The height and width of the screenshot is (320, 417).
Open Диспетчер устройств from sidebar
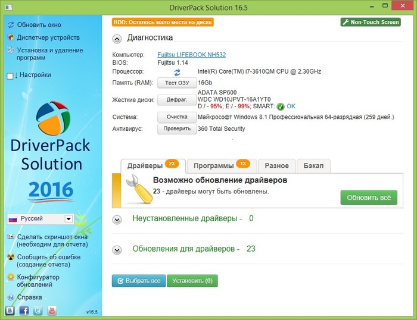[41, 37]
